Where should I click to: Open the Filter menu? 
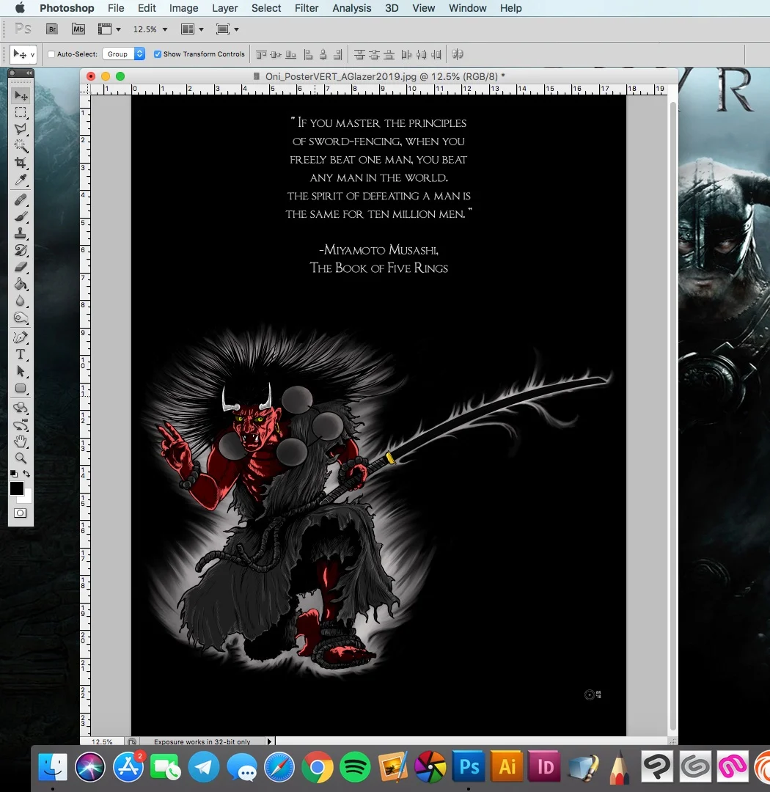pyautogui.click(x=307, y=8)
